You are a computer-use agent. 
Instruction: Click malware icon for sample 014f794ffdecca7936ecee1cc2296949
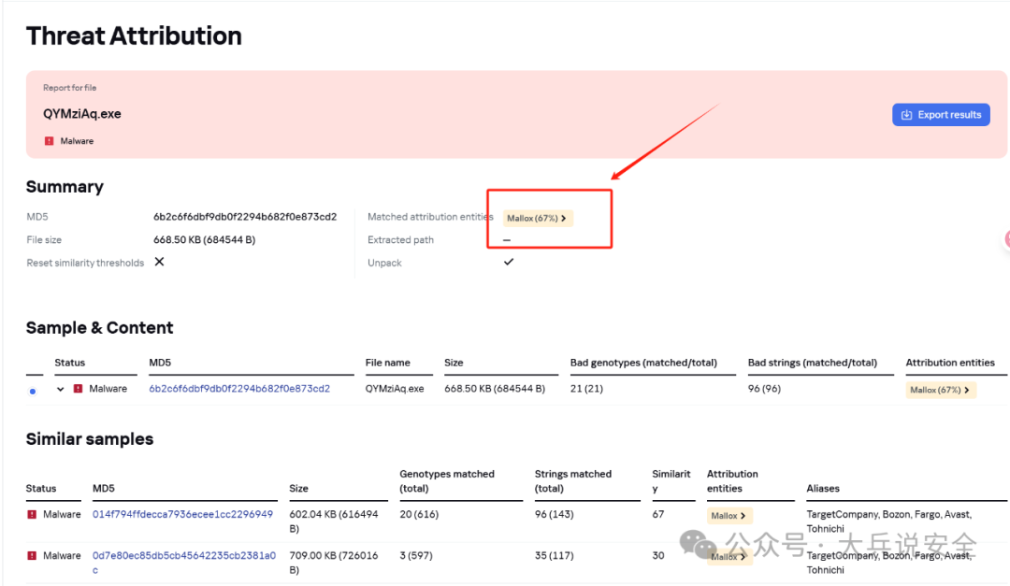(32, 515)
